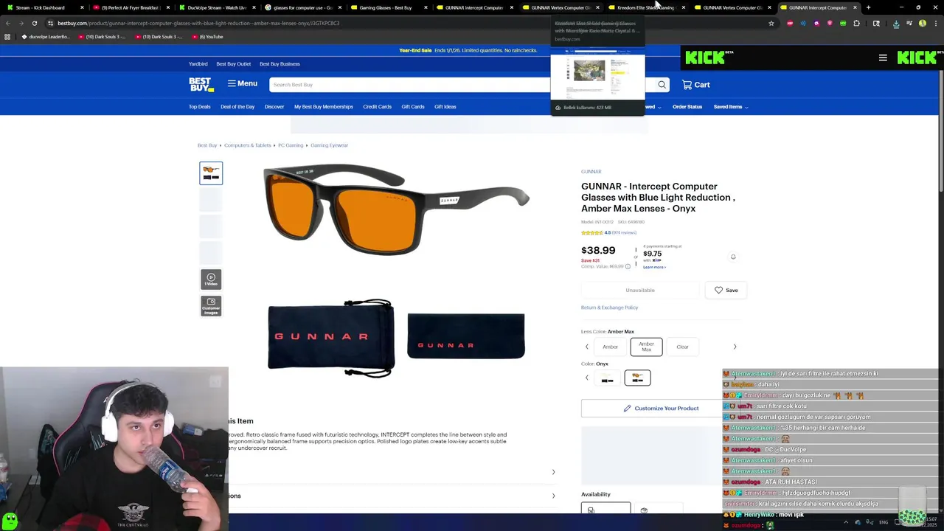Viewport: 944px width, 531px height.
Task: Go to PC Gaming breadcrumb
Action: (291, 145)
